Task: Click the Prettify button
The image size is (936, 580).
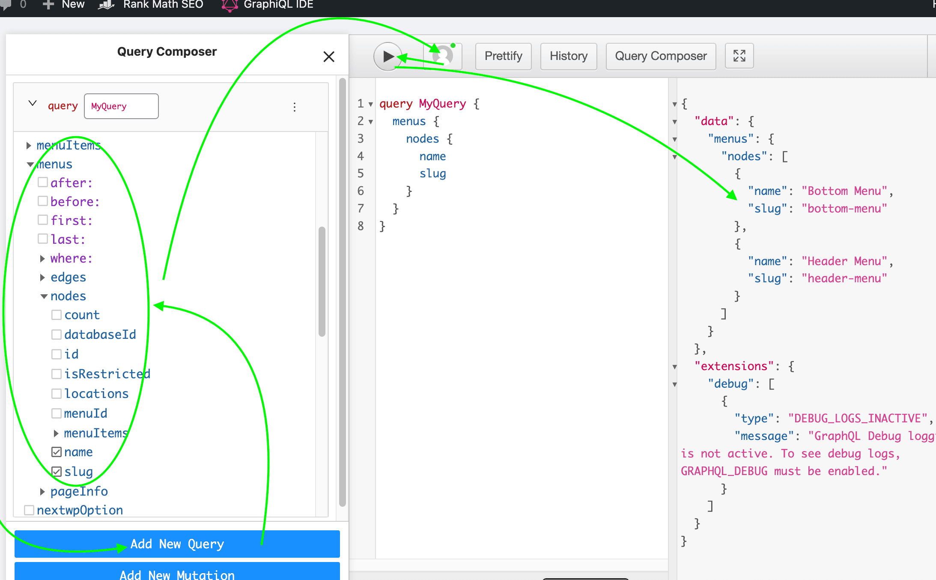Action: [x=503, y=56]
